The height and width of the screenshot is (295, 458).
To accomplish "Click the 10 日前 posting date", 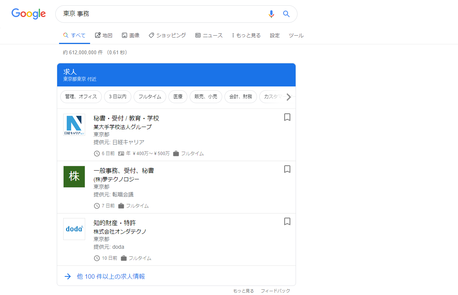I will click(110, 258).
